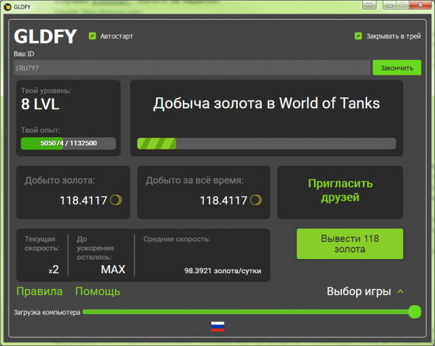Click the До ускорения осталось label
The width and height of the screenshot is (435, 346).
pos(95,248)
